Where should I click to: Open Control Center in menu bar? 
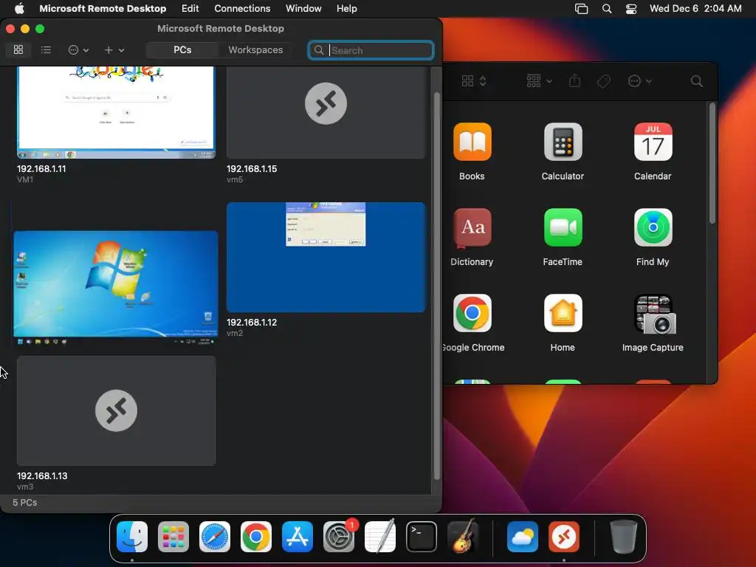[x=631, y=9]
